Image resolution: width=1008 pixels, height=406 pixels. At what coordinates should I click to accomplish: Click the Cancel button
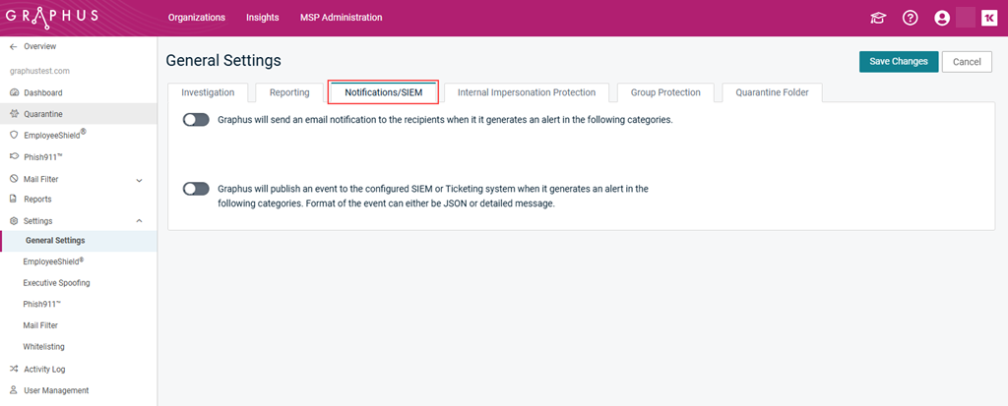click(x=967, y=62)
